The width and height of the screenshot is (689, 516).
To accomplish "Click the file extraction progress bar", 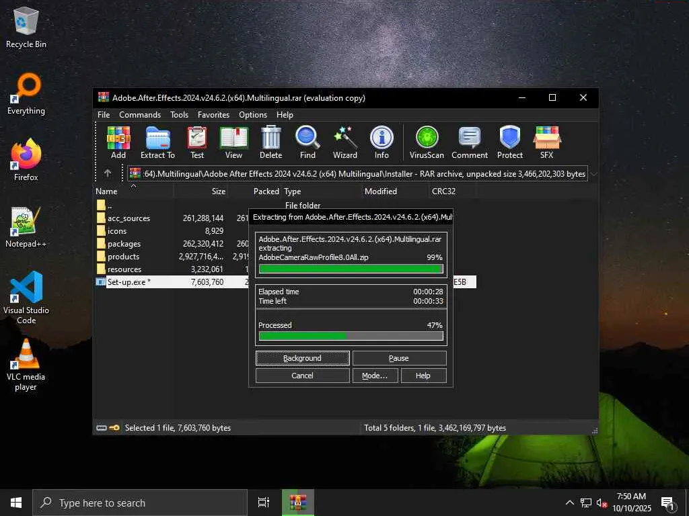I will [351, 269].
